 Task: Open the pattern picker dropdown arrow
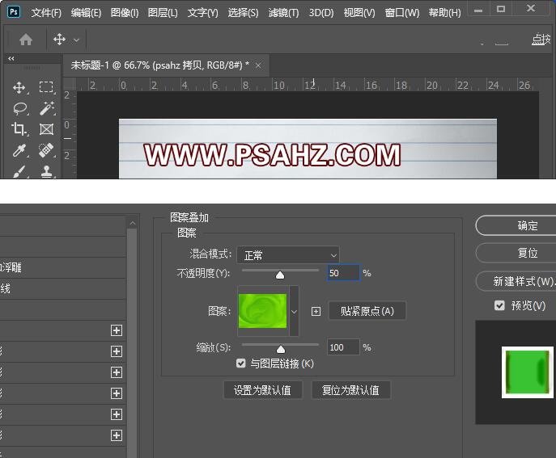pos(294,312)
